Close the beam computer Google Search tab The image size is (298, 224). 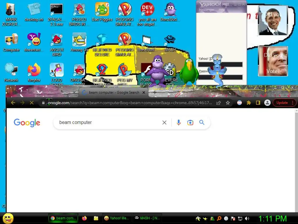(x=144, y=92)
